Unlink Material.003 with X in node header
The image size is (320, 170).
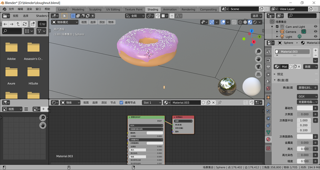(213, 102)
